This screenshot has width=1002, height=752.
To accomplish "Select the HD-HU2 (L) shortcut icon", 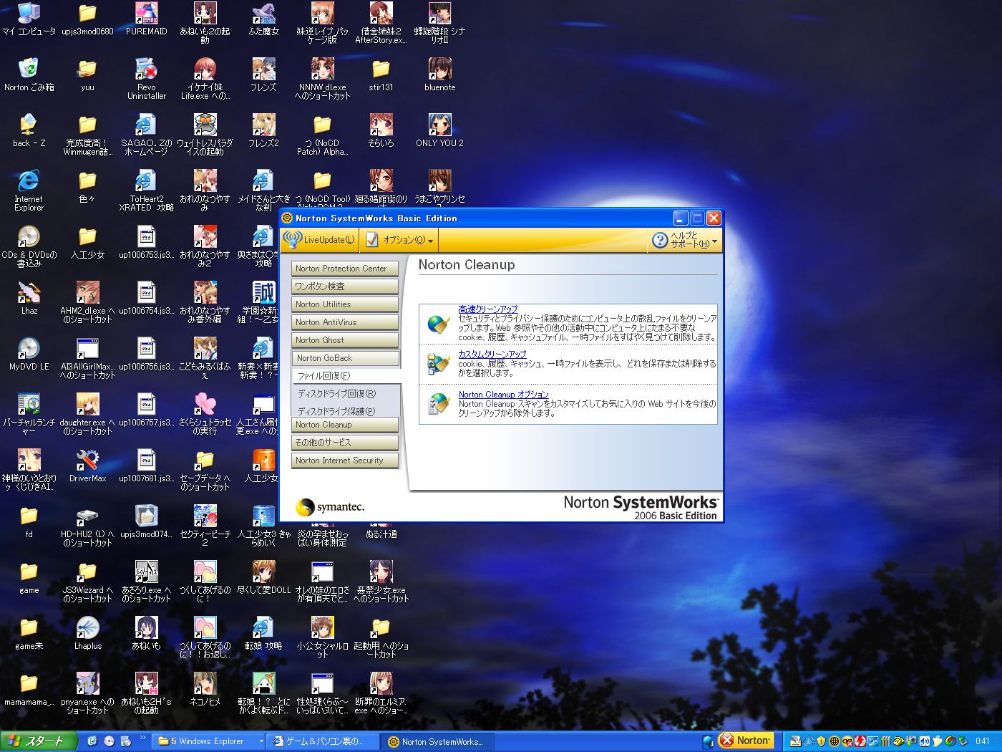I will coord(87,526).
